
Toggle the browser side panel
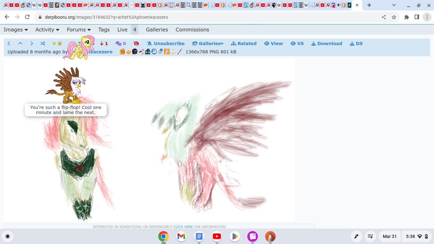pos(417,17)
